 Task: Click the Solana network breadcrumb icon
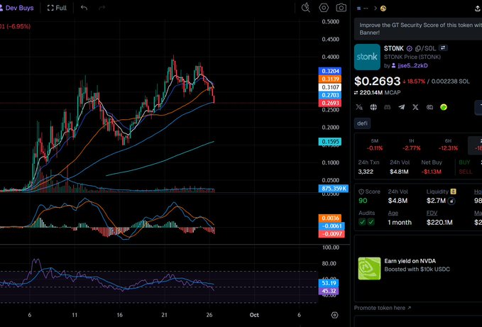click(358, 9)
